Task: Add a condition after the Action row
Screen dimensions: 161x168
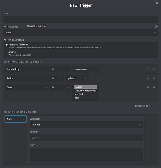Action: tap(154, 78)
